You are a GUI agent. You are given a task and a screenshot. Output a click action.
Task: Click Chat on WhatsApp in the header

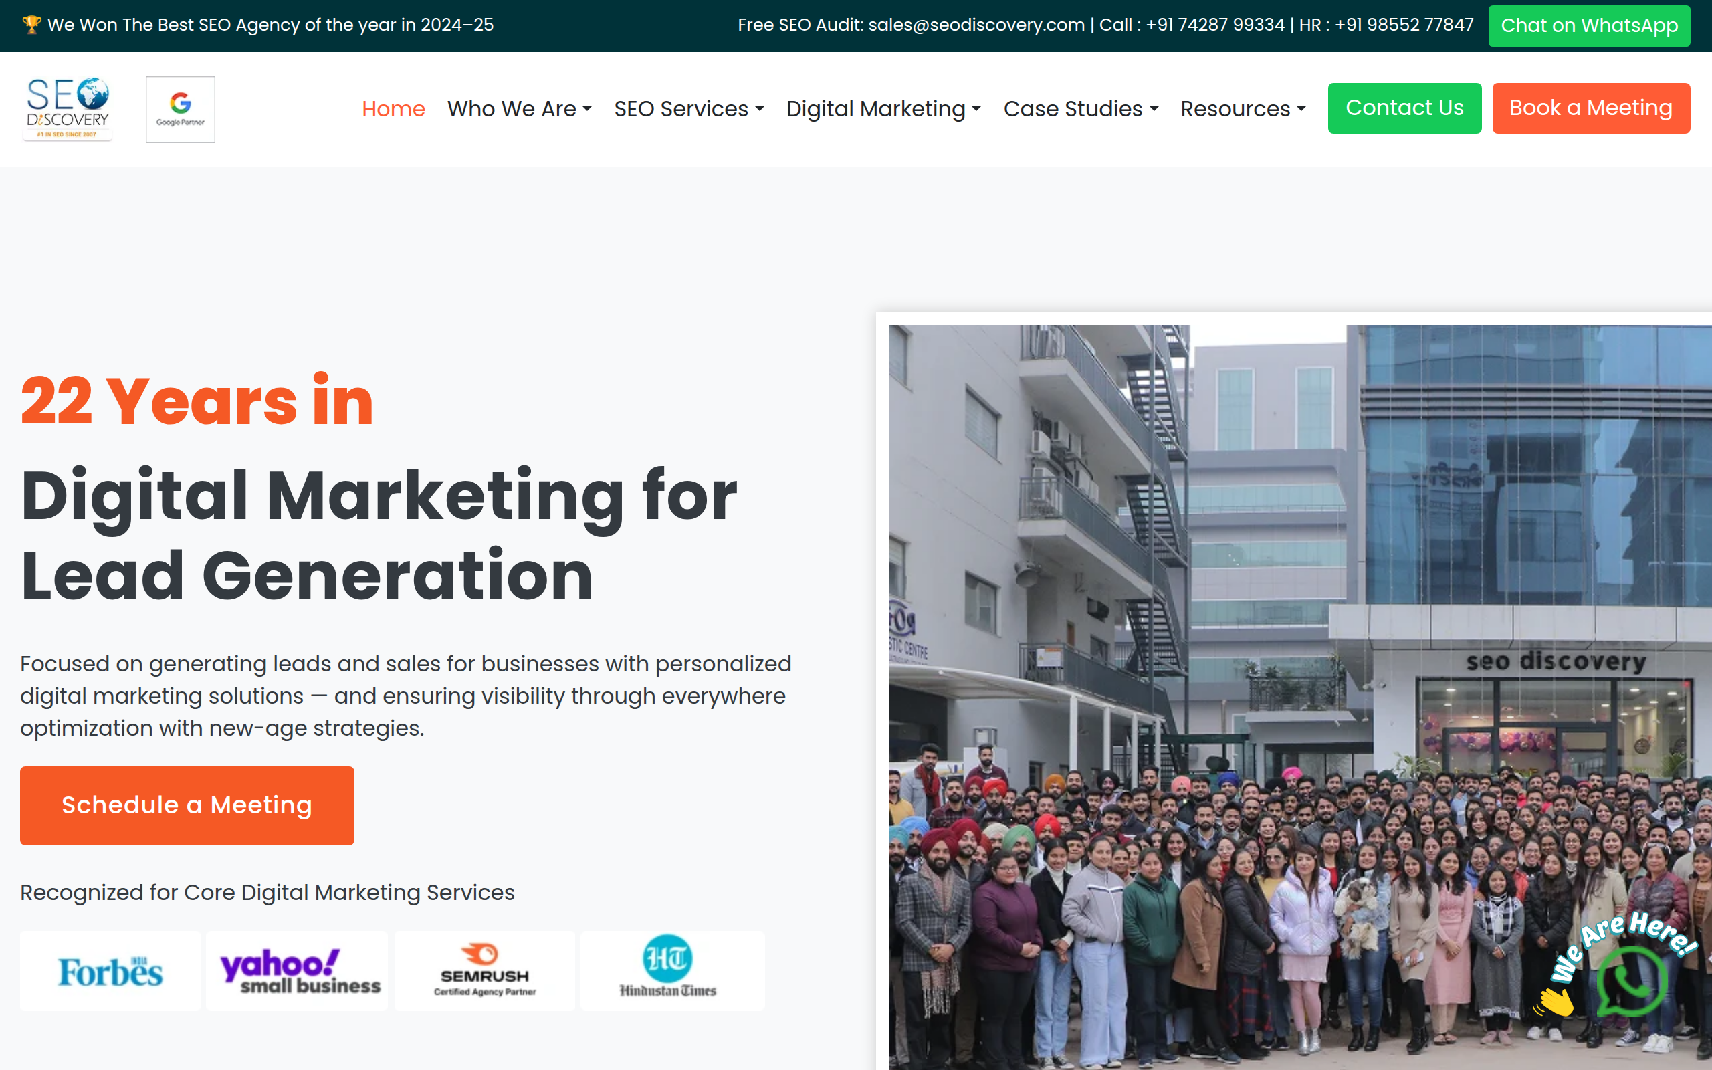pos(1589,25)
